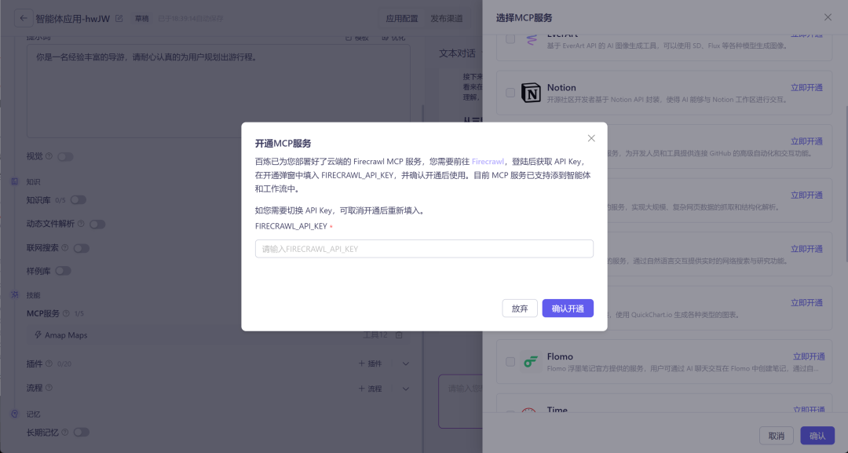Check the Flomo service checkbox
This screenshot has height=453, width=848.
(x=510, y=362)
